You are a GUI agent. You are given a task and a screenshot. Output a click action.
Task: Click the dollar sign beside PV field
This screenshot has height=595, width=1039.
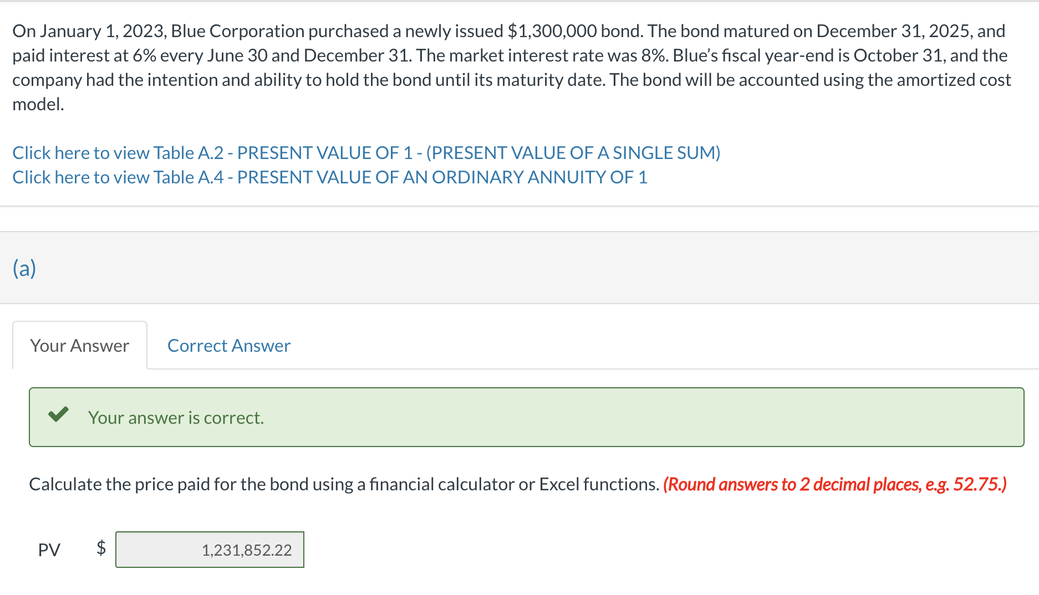(x=101, y=547)
